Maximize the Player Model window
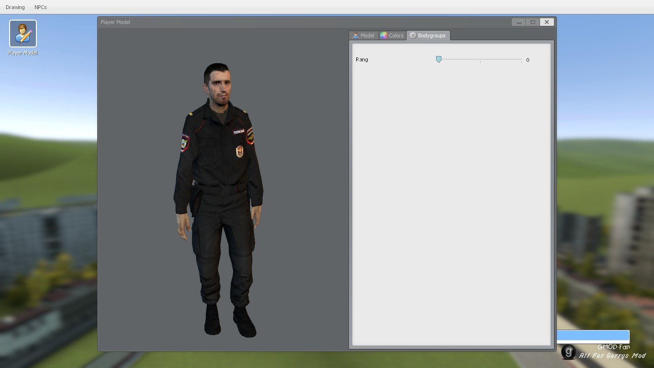654x368 pixels. pos(532,22)
